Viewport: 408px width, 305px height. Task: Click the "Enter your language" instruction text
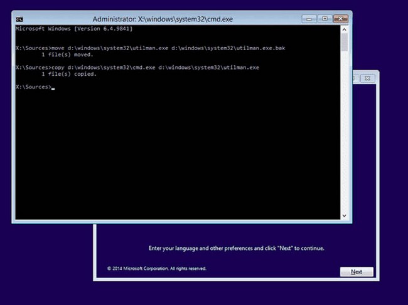point(236,248)
